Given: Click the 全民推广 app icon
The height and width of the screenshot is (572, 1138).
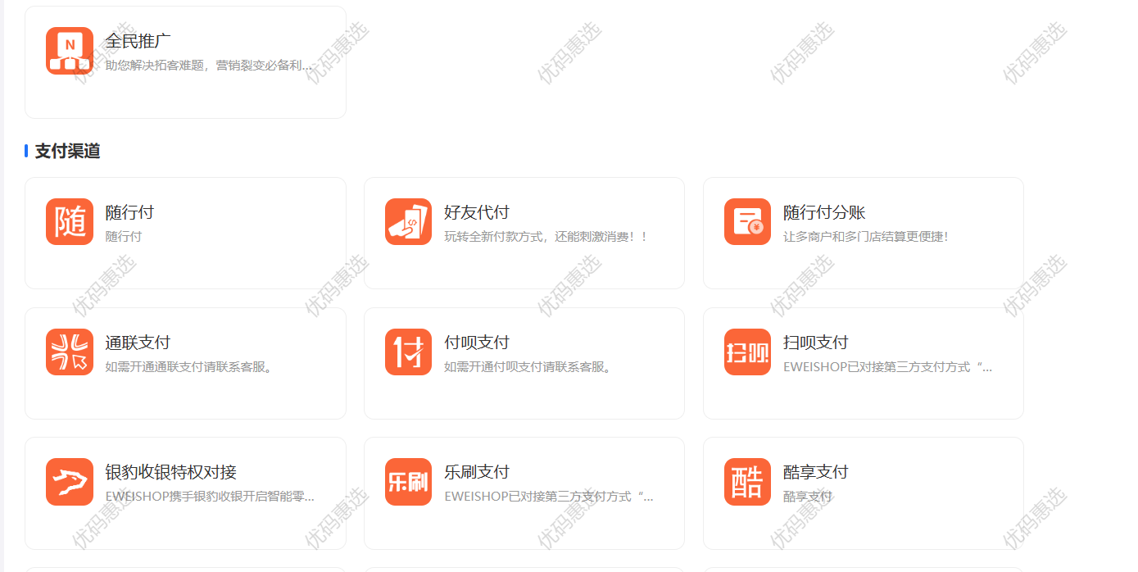Looking at the screenshot, I should click(x=70, y=51).
